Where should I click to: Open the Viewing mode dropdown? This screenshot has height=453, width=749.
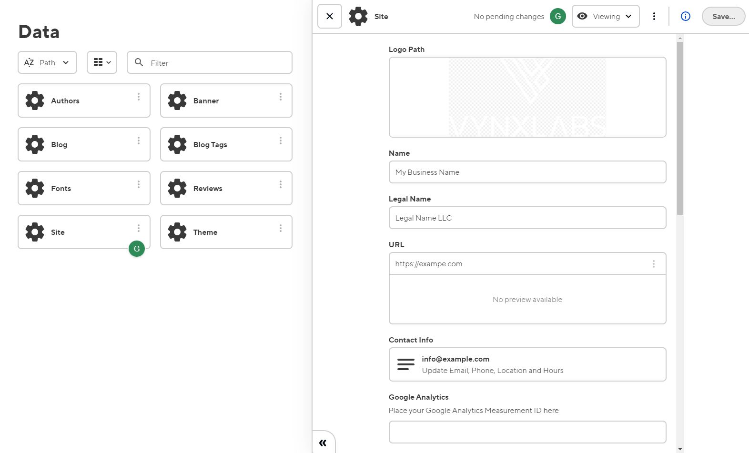click(605, 16)
